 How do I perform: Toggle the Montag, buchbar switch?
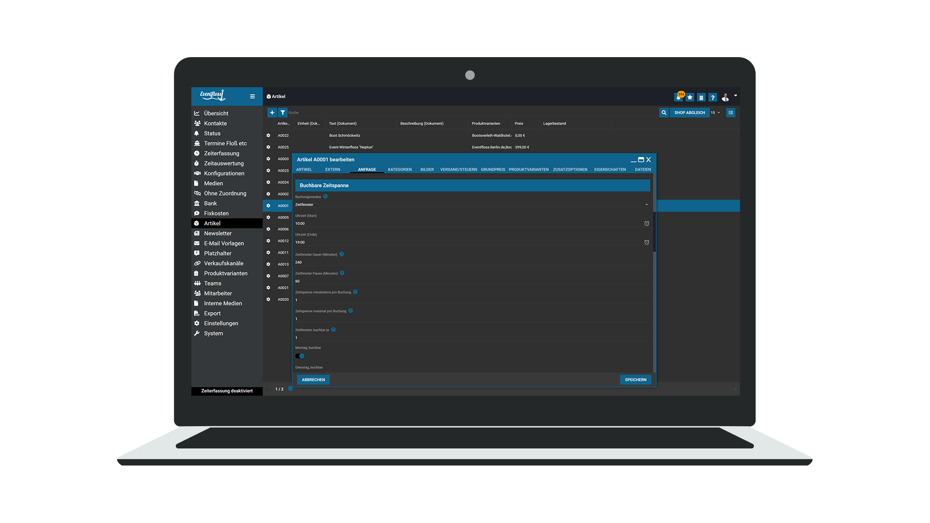[x=300, y=356]
